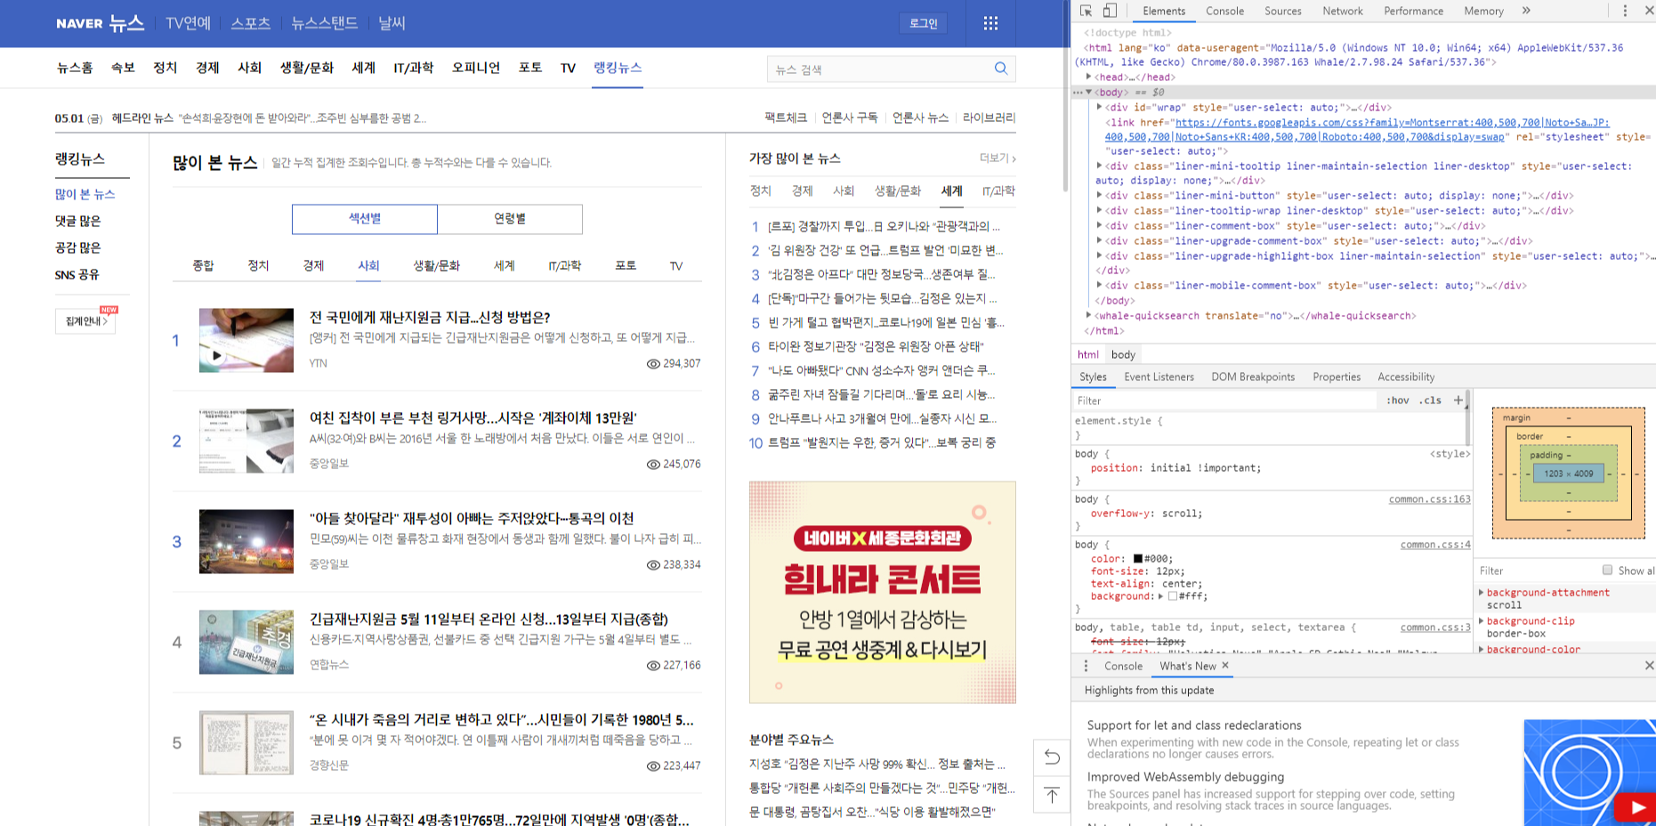Switch to the Event Listeners pane
Screen dimensions: 1656x826
tap(1159, 377)
